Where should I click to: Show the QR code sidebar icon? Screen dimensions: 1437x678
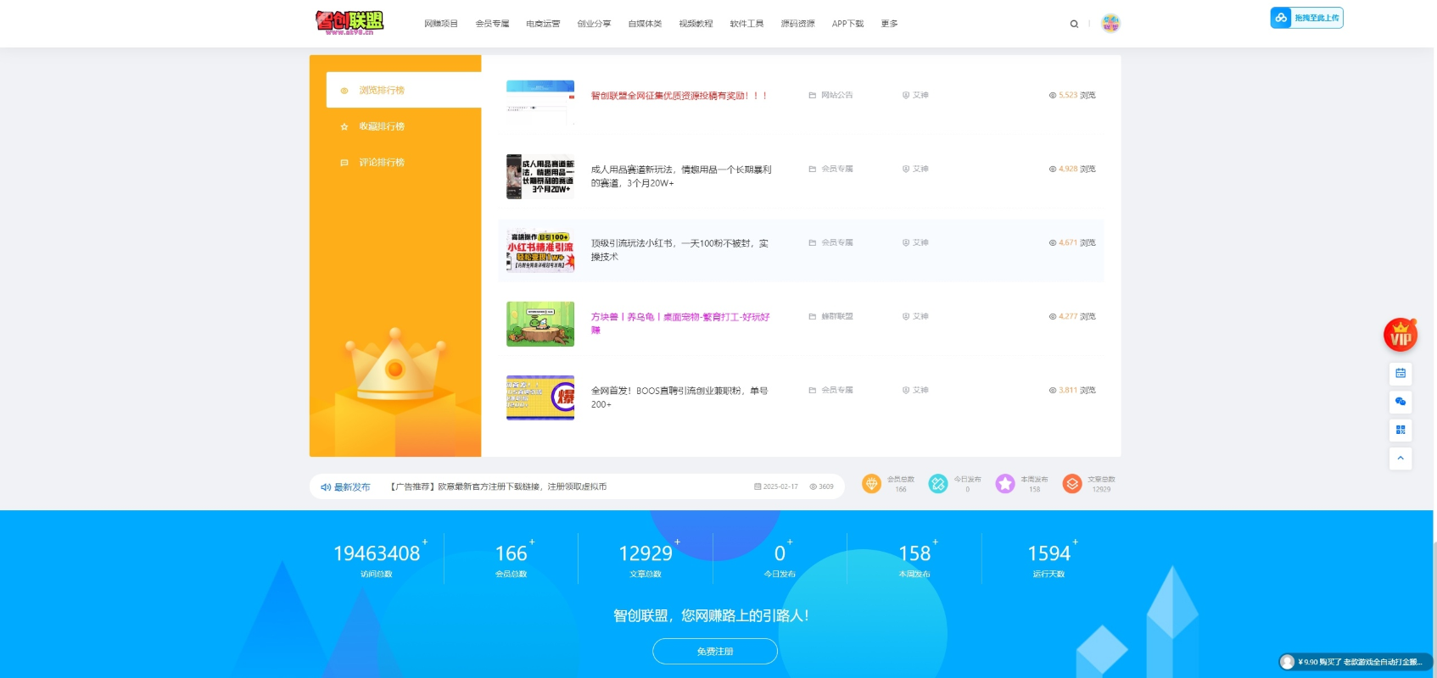pos(1401,430)
